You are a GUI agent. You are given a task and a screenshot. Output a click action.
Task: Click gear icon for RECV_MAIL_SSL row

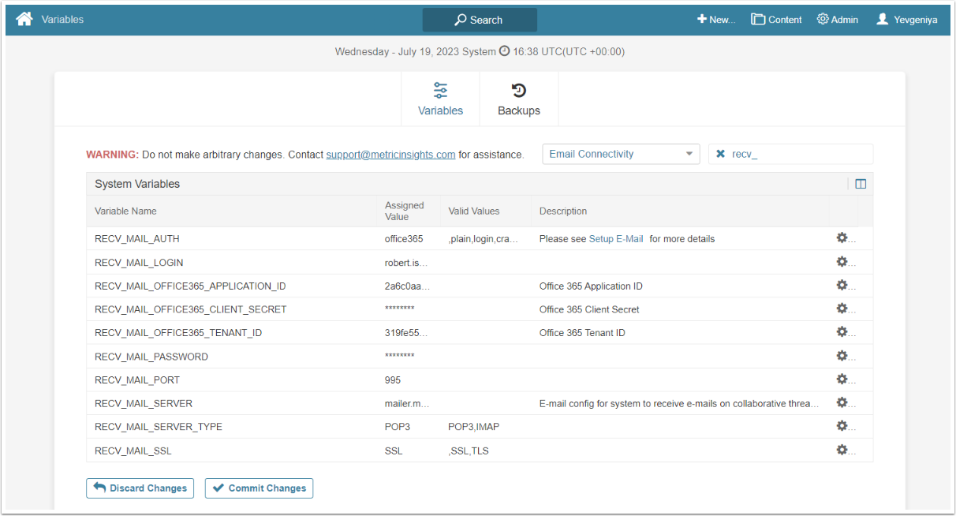click(842, 450)
